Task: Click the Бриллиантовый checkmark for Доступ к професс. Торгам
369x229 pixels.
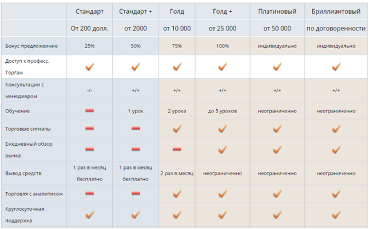Action: pos(335,67)
